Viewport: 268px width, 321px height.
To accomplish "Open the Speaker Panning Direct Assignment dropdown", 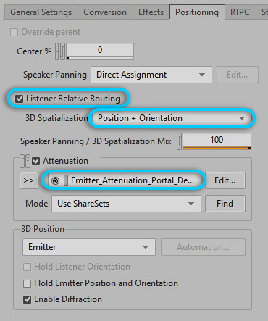I will 151,75.
